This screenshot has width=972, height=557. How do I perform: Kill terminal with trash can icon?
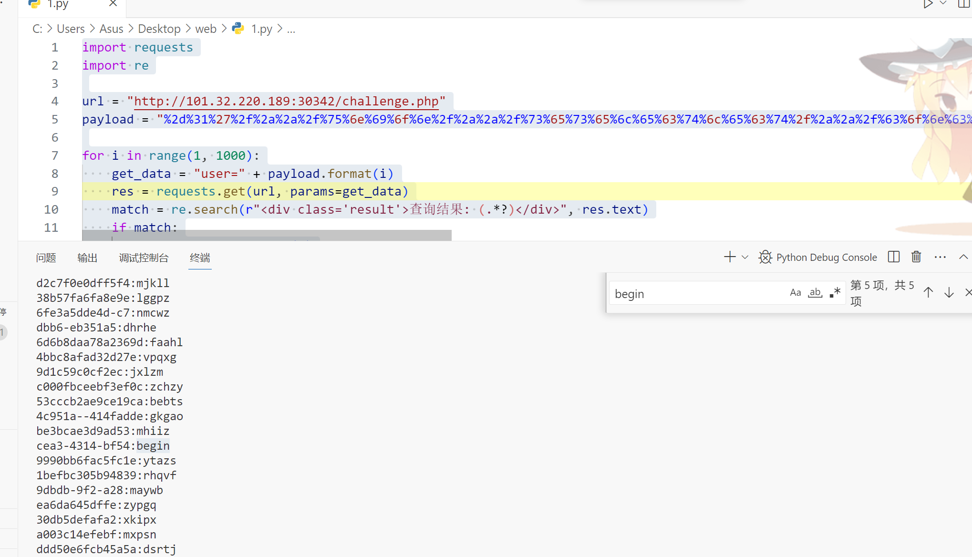[916, 257]
